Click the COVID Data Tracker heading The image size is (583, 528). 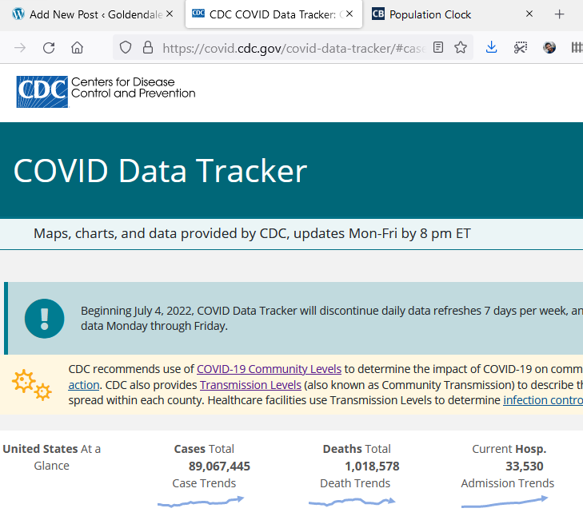(x=160, y=170)
